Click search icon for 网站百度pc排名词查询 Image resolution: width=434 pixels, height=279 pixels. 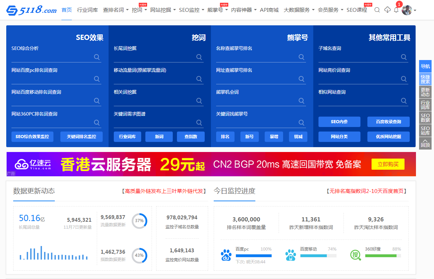pyautogui.click(x=97, y=79)
